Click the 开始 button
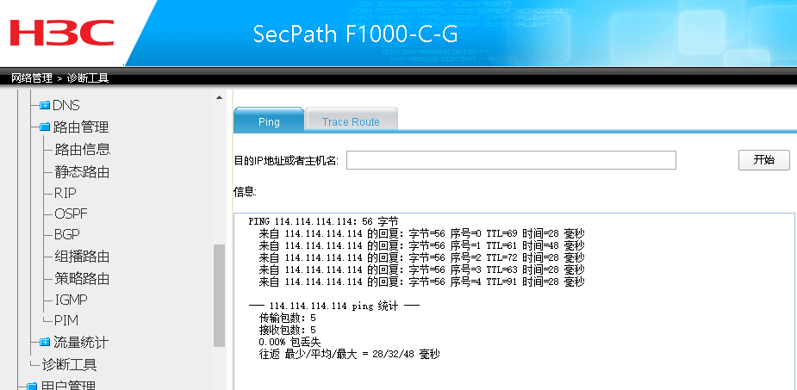Viewport: 797px width, 390px height. click(x=764, y=160)
